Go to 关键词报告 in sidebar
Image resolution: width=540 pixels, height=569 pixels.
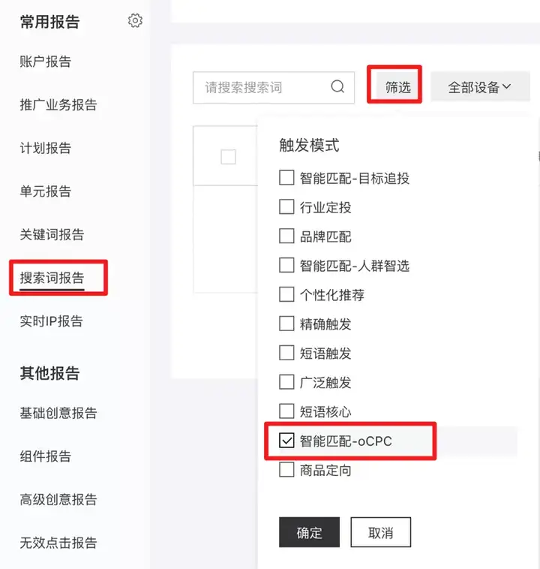click(x=52, y=234)
